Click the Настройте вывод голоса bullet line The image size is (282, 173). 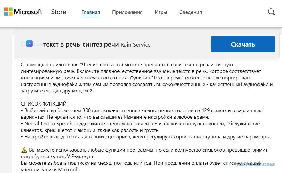pos(146,137)
